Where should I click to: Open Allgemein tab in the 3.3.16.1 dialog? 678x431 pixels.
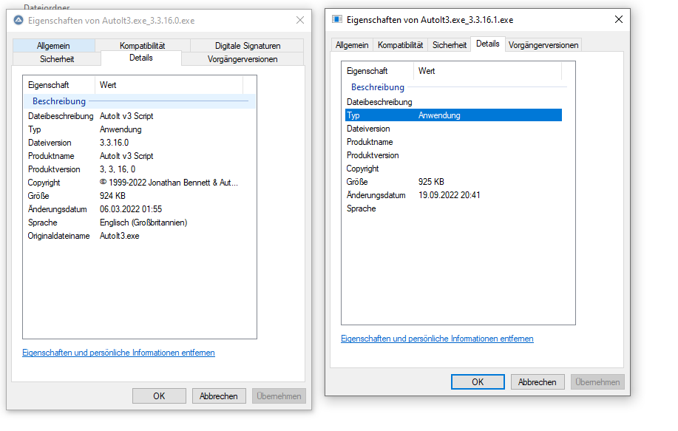pos(351,45)
